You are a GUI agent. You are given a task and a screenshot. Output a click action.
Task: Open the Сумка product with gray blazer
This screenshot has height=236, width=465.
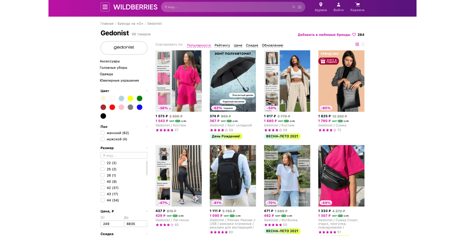pos(341,81)
